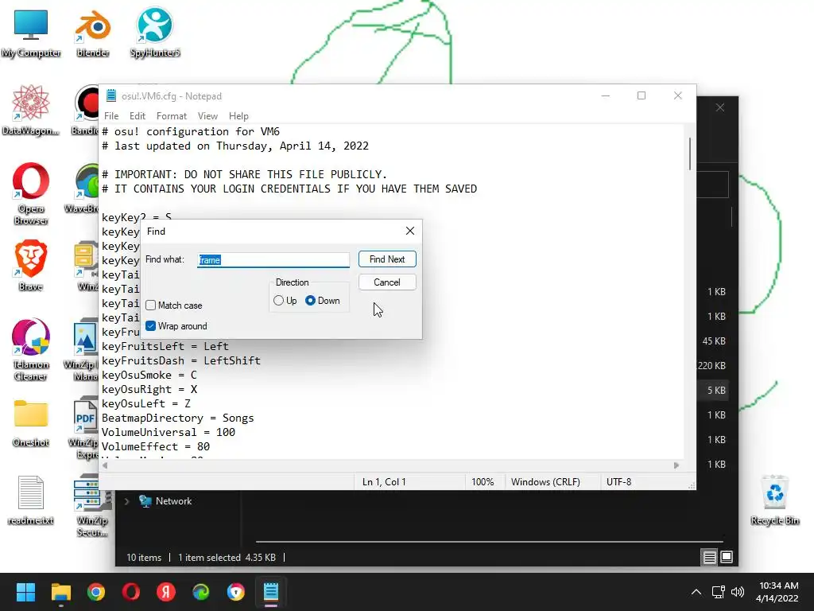Close the Find dialog
Image resolution: width=814 pixels, height=611 pixels.
[410, 231]
